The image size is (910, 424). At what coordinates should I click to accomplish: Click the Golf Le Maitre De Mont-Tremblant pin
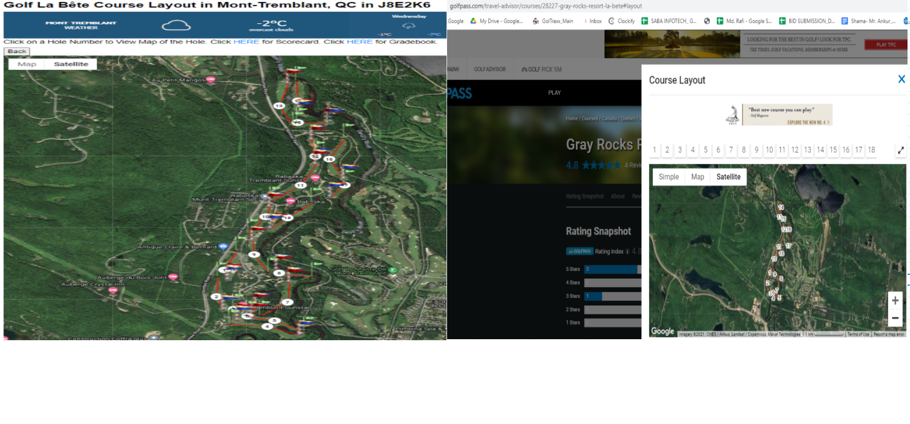coord(392,270)
